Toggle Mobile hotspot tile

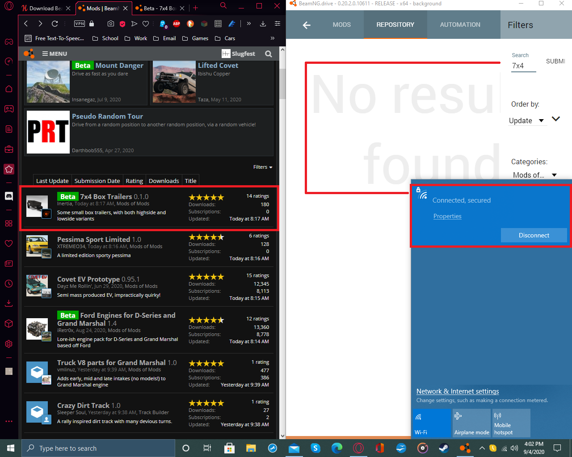(x=511, y=423)
